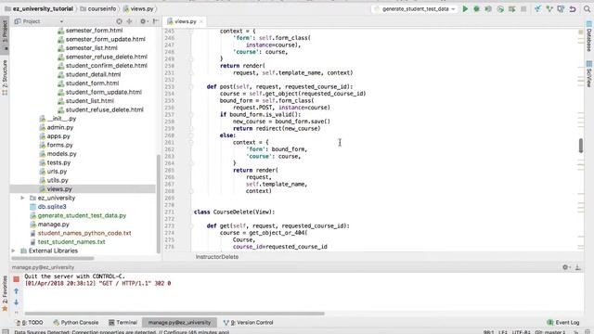Viewport: 594px width, 334px height.
Task: Select manage.py@ez_university bottom tab
Action: click(179, 323)
